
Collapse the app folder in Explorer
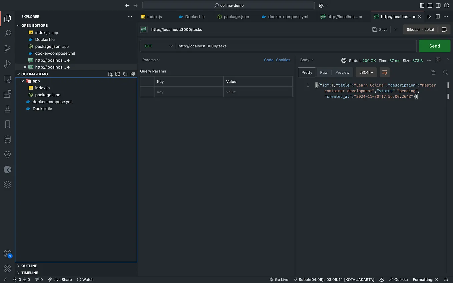23,81
